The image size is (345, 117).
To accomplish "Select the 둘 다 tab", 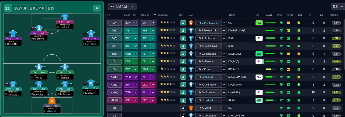I will [x=51, y=8].
